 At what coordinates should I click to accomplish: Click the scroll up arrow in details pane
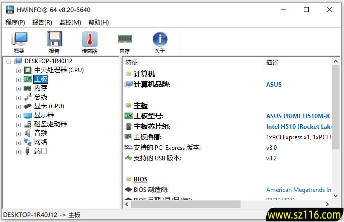tap(335, 61)
